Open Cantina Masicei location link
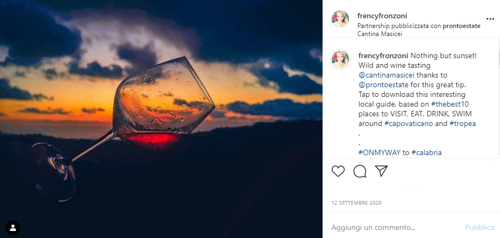The height and width of the screenshot is (238, 500). pos(380,34)
